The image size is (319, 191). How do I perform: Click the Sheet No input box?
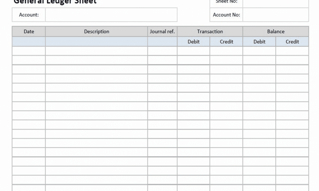pyautogui.click(x=276, y=3)
